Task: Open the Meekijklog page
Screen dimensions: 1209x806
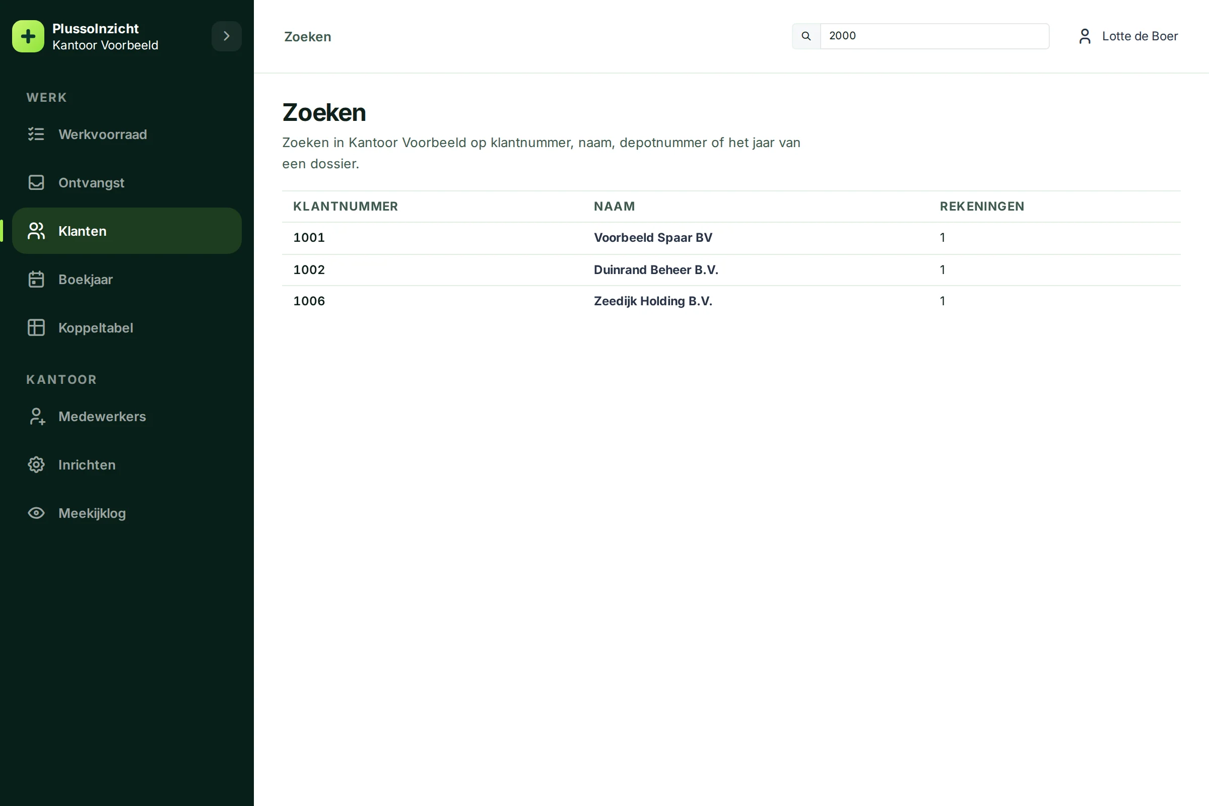Action: click(126, 513)
